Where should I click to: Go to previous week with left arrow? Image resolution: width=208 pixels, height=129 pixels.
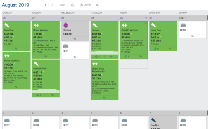pos(45,5)
